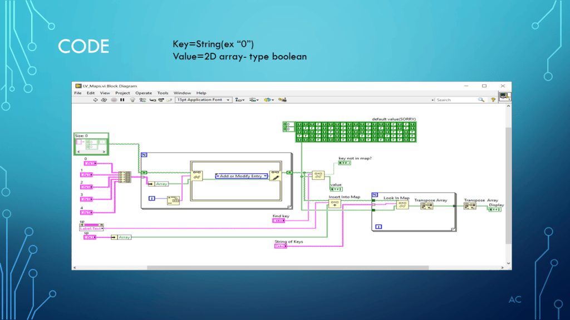The height and width of the screenshot is (320, 570).
Task: Toggle Retain Wire Values toolbar icon
Action: click(x=142, y=100)
